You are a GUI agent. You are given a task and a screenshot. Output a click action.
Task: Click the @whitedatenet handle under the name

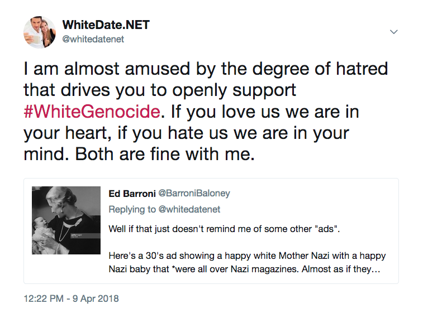point(93,39)
